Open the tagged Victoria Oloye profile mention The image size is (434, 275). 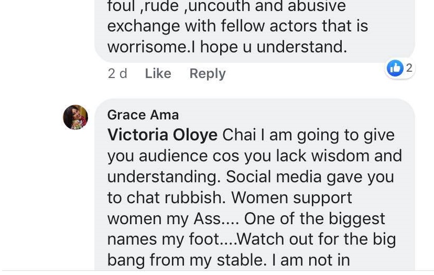click(162, 135)
